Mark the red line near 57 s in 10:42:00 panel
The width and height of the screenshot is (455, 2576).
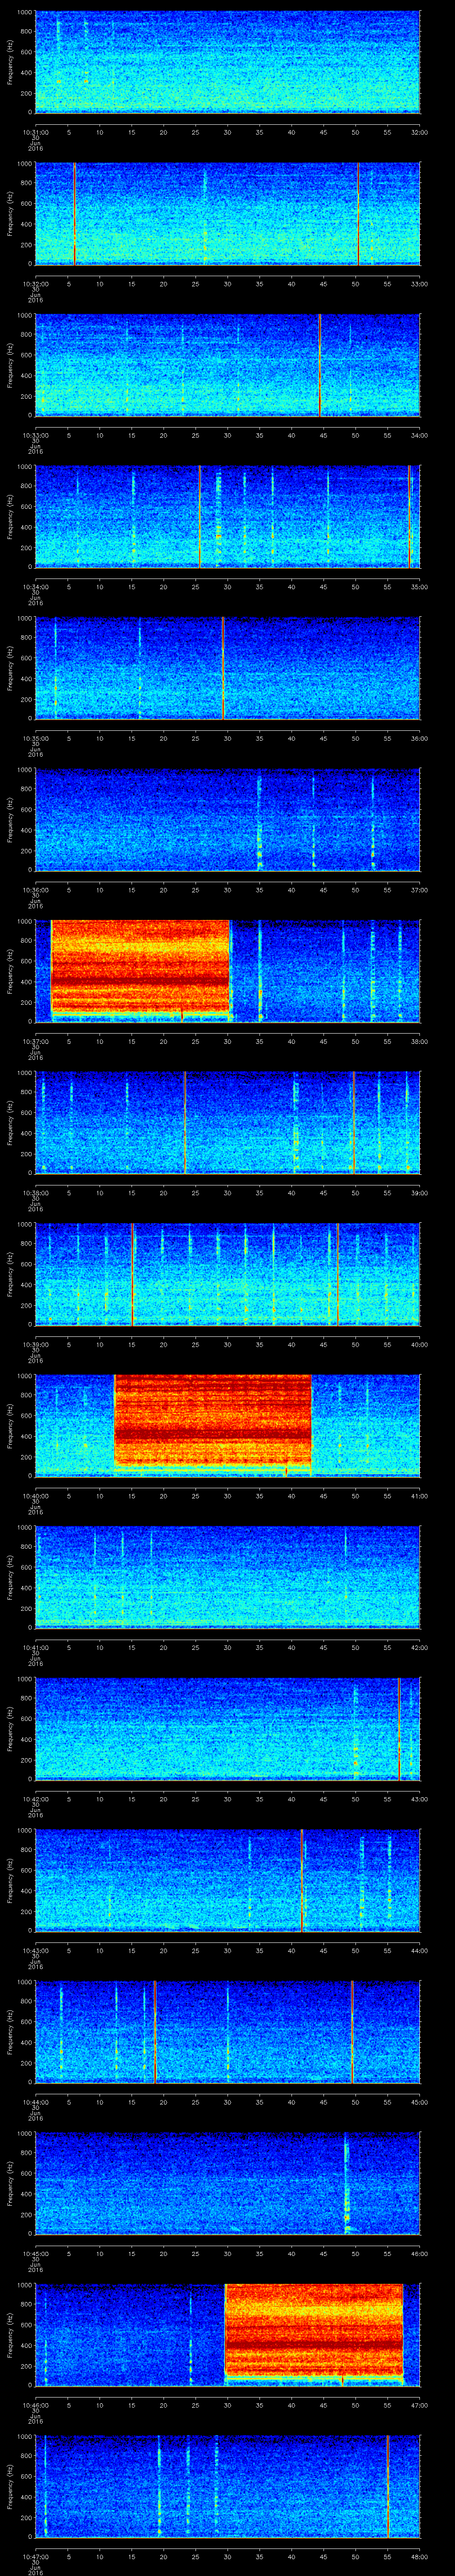pyautogui.click(x=399, y=1728)
